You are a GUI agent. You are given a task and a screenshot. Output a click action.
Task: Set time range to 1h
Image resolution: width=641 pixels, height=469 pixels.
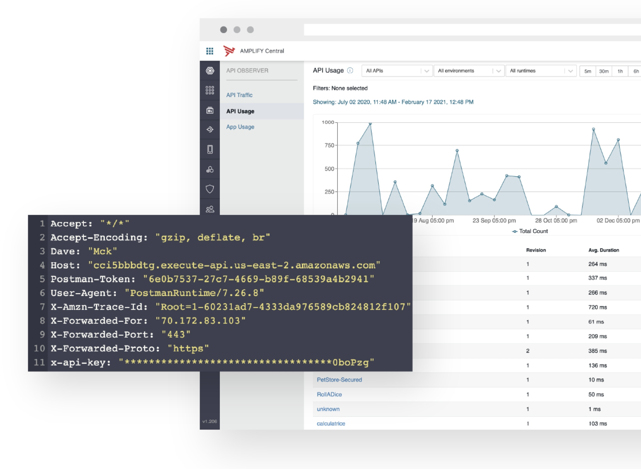(x=620, y=71)
